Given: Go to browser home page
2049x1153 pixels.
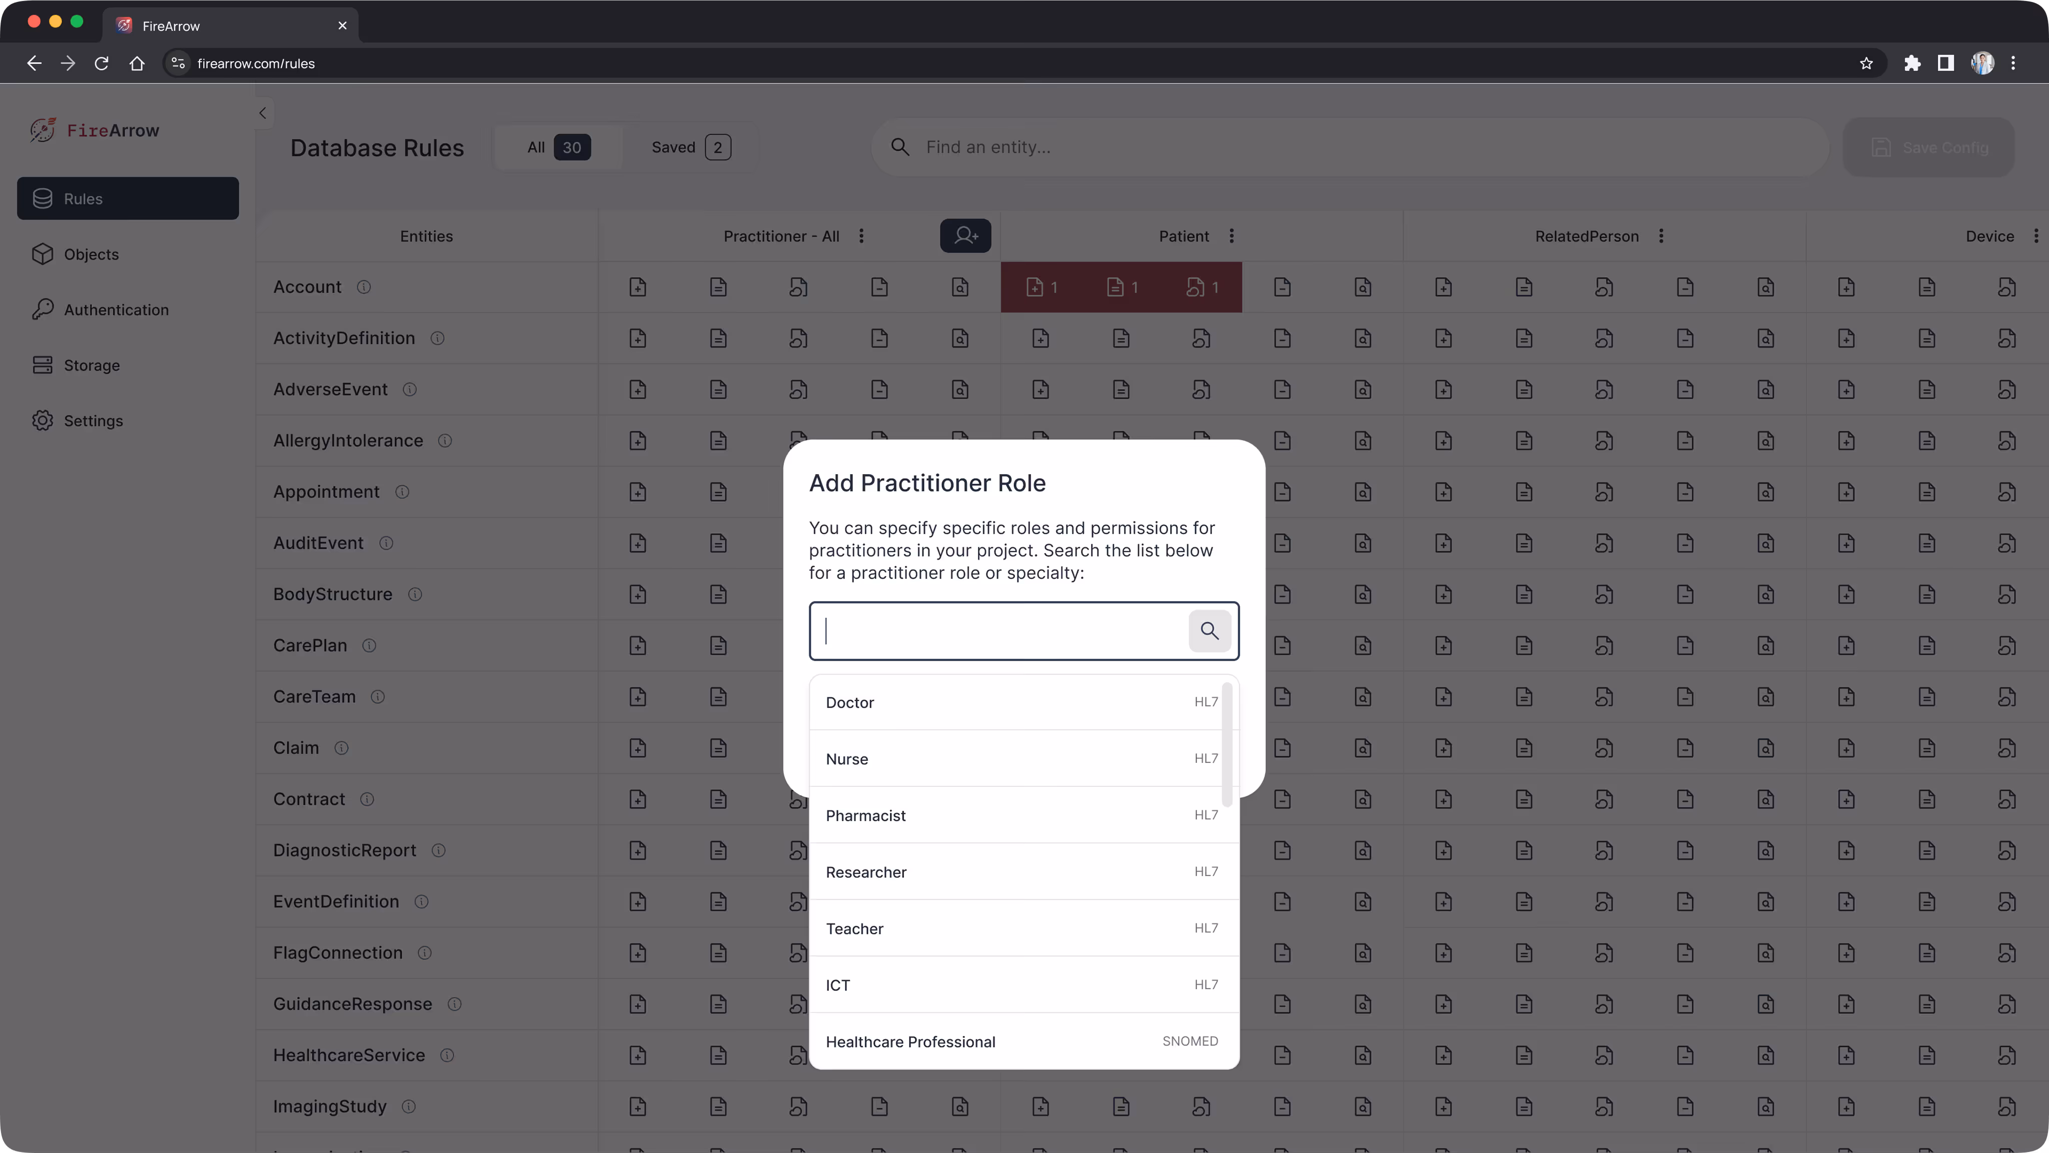Looking at the screenshot, I should pos(137,64).
